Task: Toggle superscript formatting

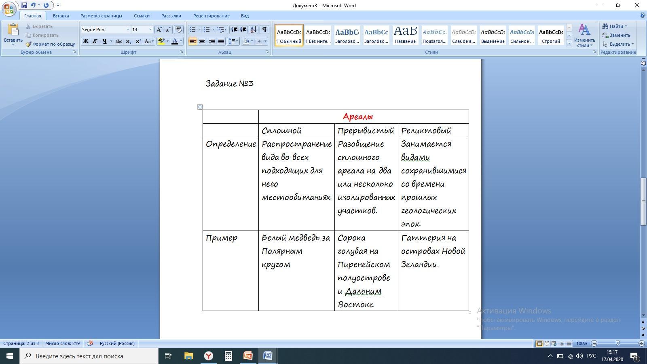Action: point(138,41)
